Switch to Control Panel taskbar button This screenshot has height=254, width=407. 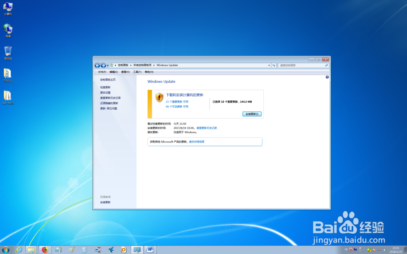pyautogui.click(x=137, y=250)
